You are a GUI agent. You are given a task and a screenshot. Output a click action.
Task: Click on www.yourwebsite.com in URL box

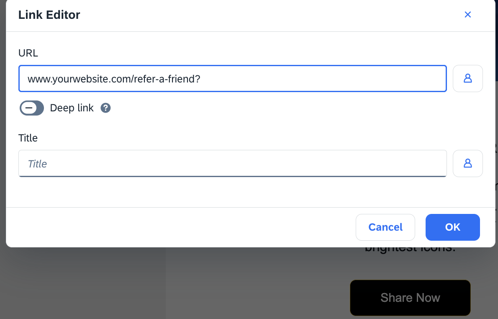[x=79, y=79]
